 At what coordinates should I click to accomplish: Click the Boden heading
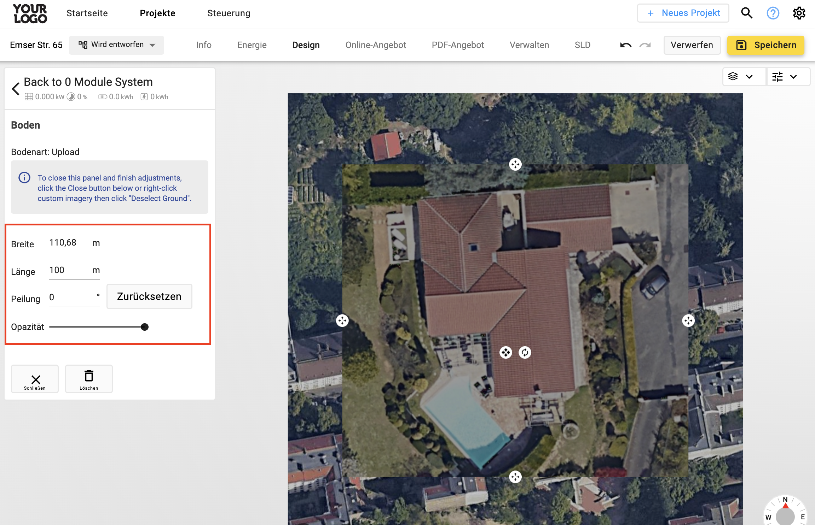(x=25, y=125)
